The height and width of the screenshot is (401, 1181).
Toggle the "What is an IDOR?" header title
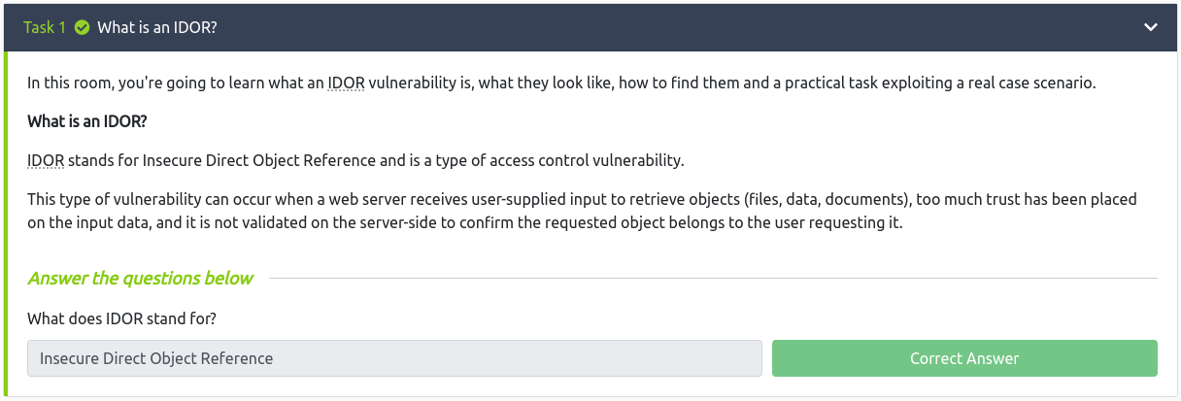156,27
